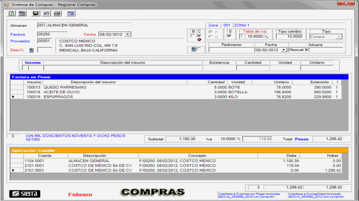
Task: Click the blue exit window toolbar icon
Action: pos(71,13)
